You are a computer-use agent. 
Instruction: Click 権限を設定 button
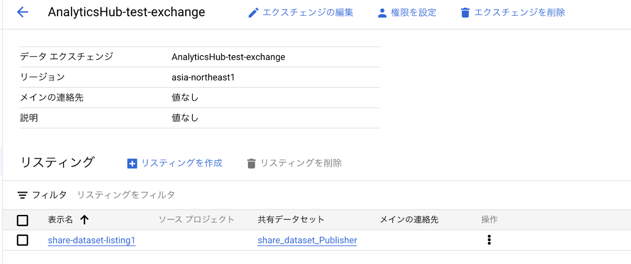click(407, 13)
